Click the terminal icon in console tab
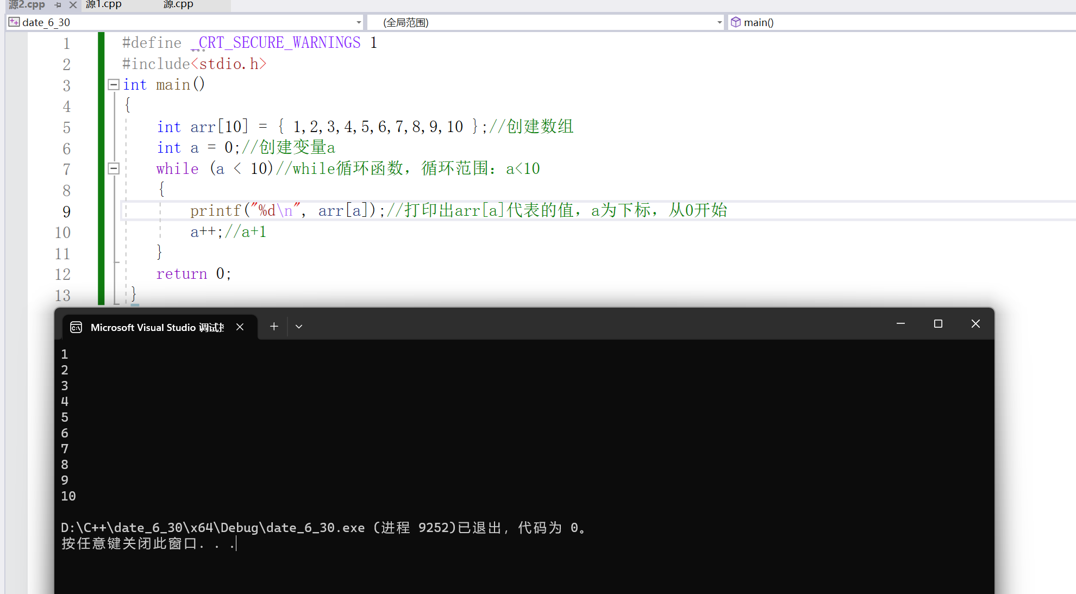 point(76,327)
